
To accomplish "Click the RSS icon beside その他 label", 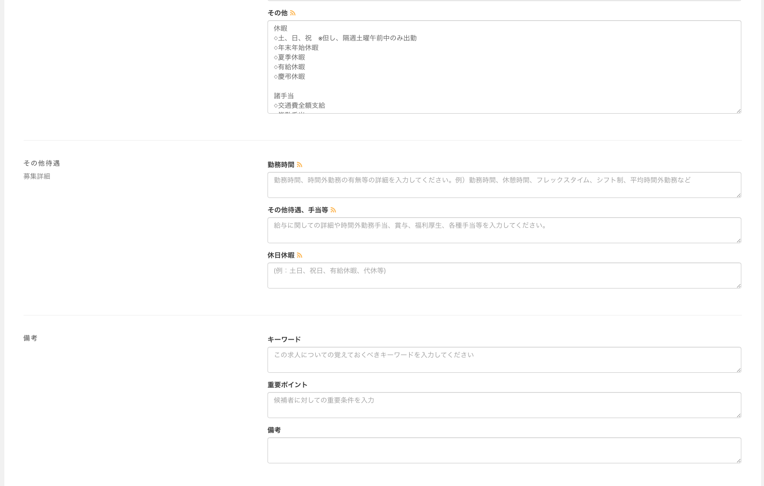I will (293, 13).
